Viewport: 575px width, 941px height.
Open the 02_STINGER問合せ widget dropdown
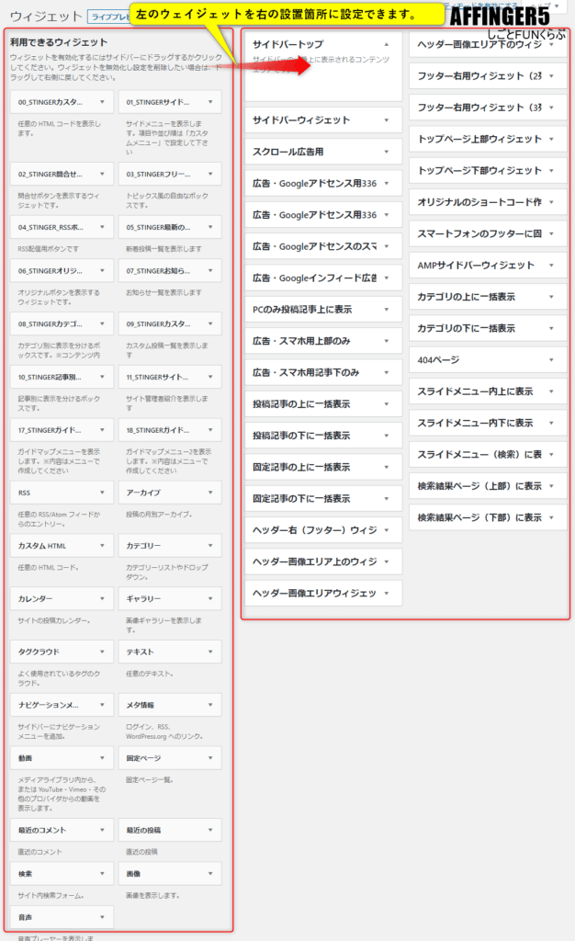point(103,174)
